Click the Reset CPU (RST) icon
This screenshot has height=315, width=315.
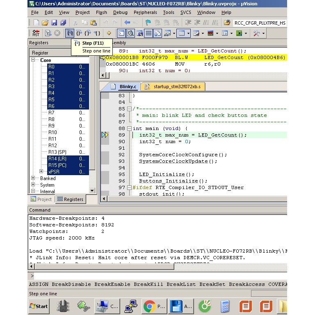36,33
